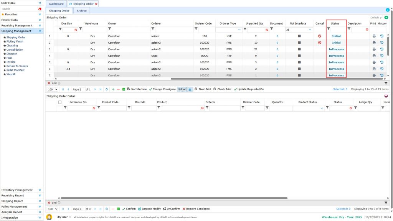
Task: Export shipping orders with the Excel icon
Action: click(x=124, y=89)
